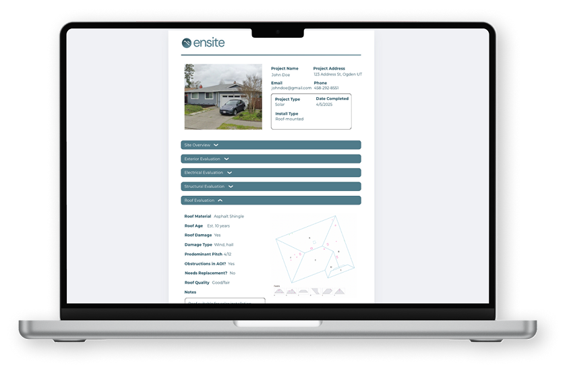Screen dimensions: 565x370
Task: Select the first roof facet thumbnail
Action: (x=278, y=290)
